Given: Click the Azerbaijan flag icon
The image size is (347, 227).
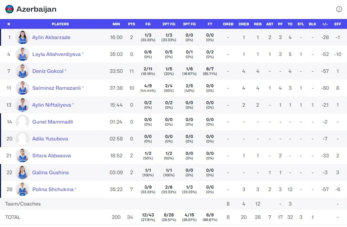Looking at the screenshot, I should click(10, 9).
